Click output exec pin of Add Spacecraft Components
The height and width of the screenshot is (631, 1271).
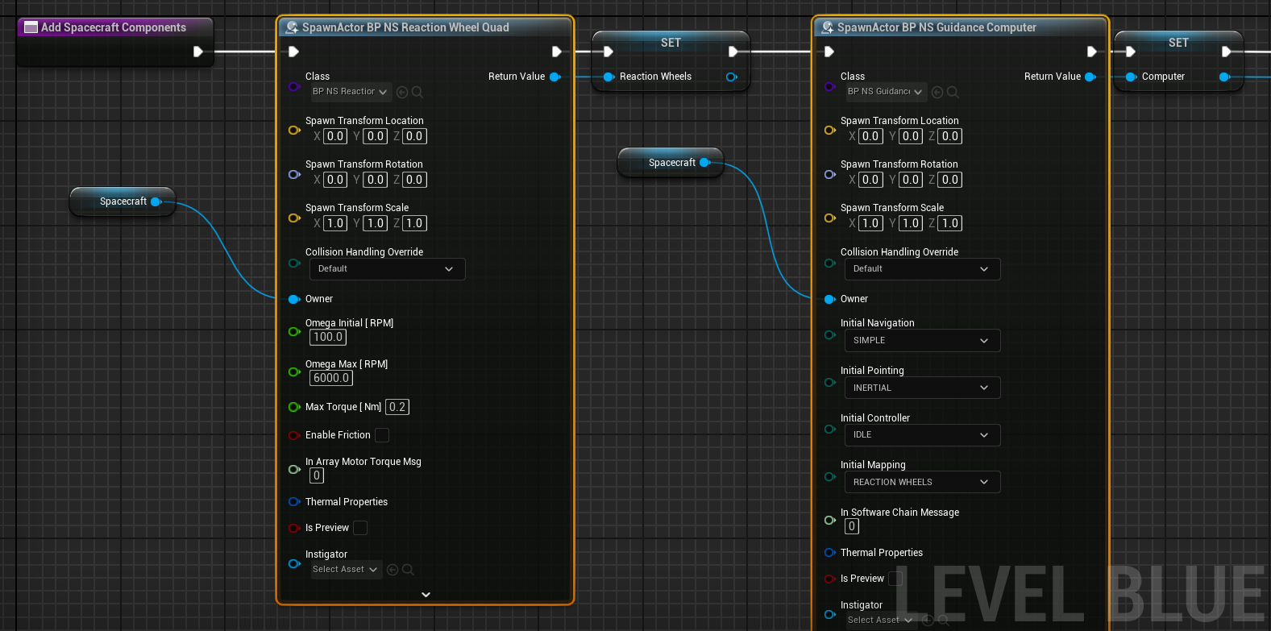pos(197,52)
